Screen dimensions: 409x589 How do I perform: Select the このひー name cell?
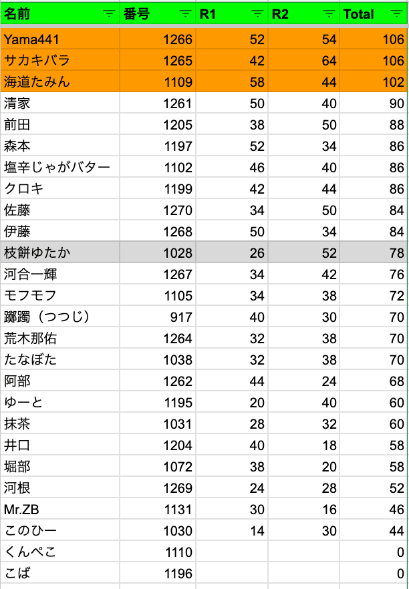point(60,531)
